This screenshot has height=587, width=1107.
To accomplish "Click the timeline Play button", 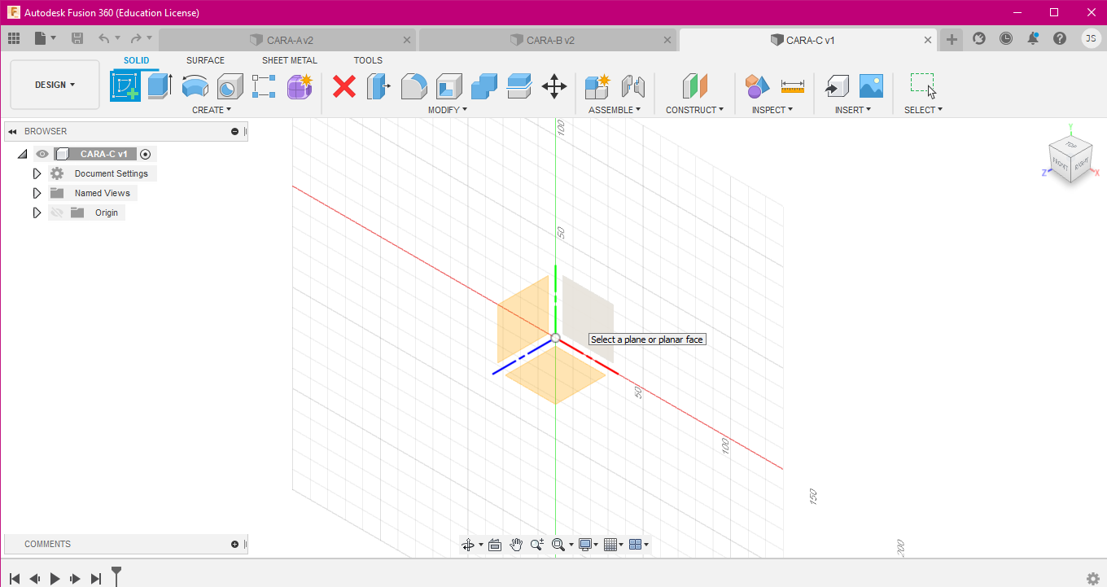I will click(55, 579).
